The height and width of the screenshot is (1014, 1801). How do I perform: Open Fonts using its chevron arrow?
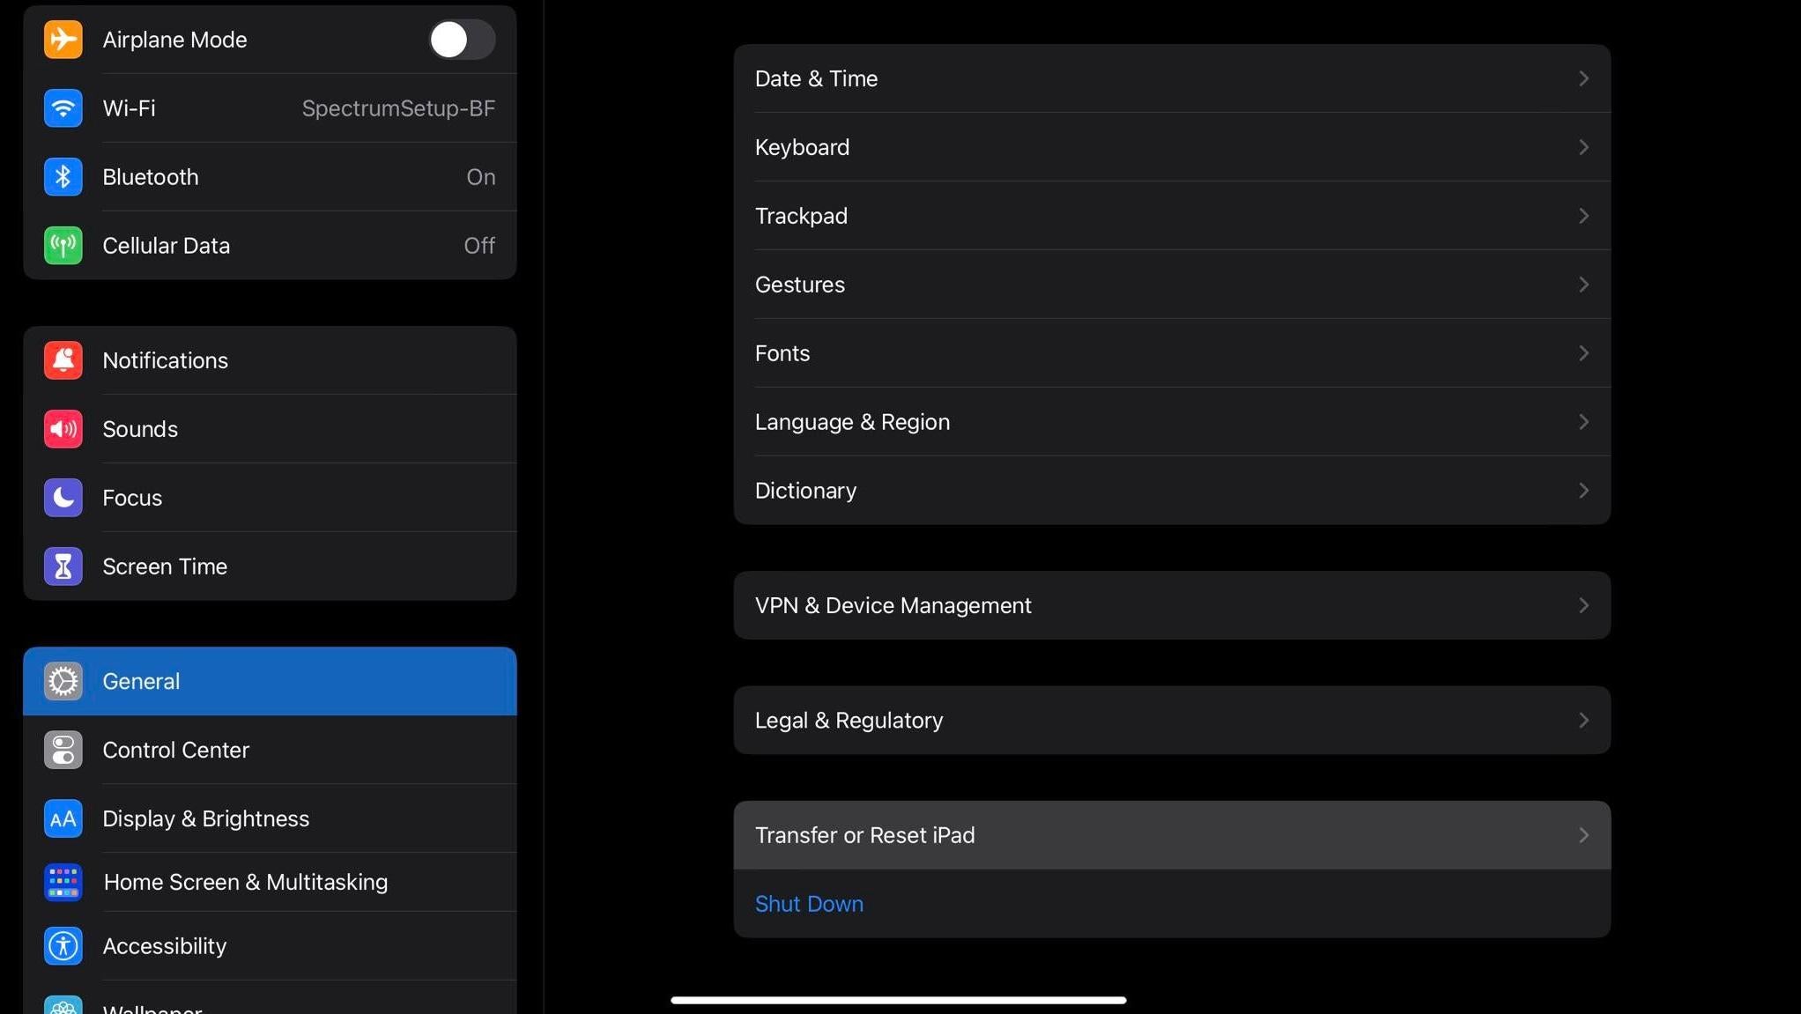(1583, 352)
